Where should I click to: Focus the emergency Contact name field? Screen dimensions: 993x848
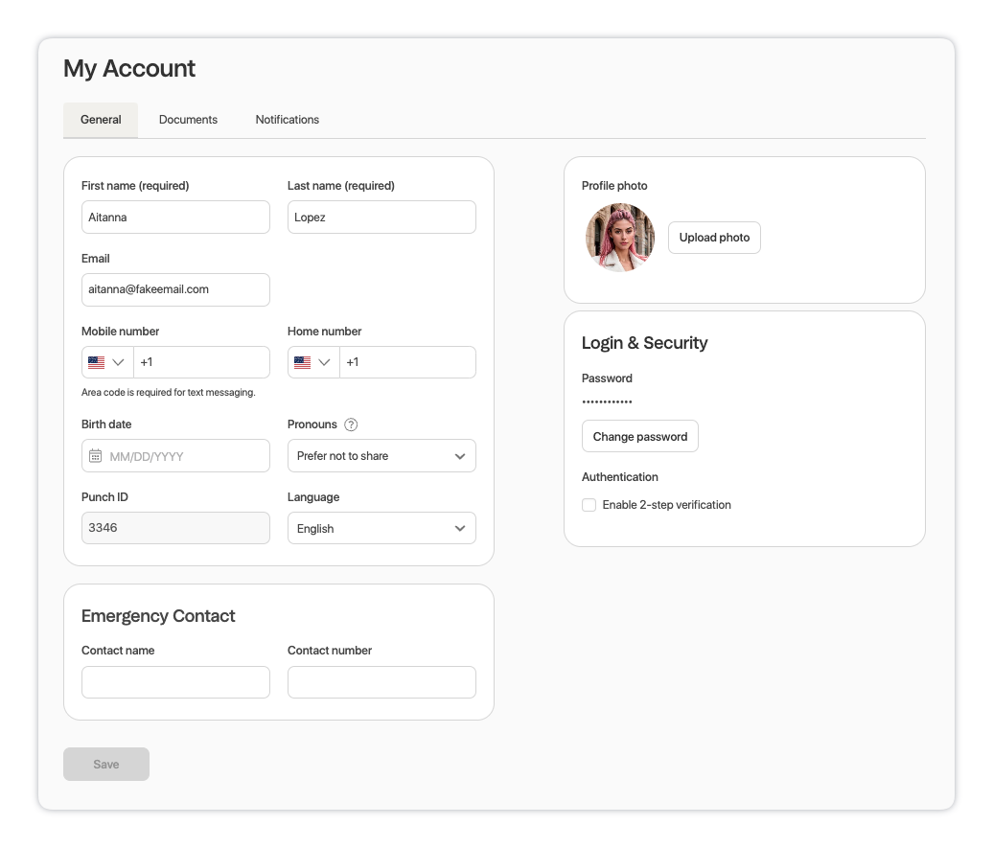click(x=175, y=682)
